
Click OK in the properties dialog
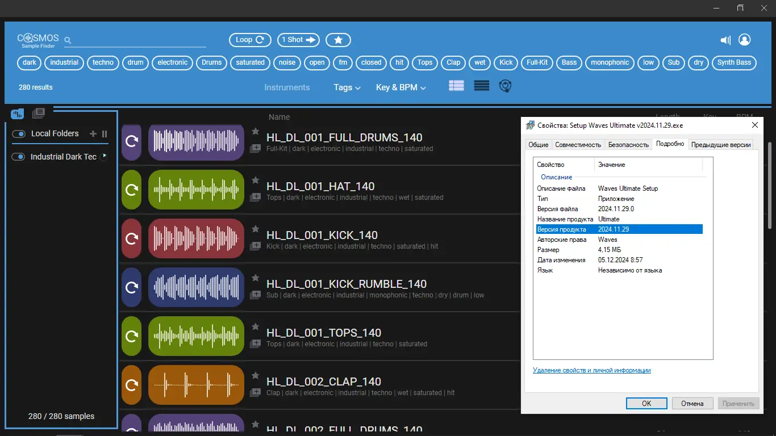coord(646,404)
